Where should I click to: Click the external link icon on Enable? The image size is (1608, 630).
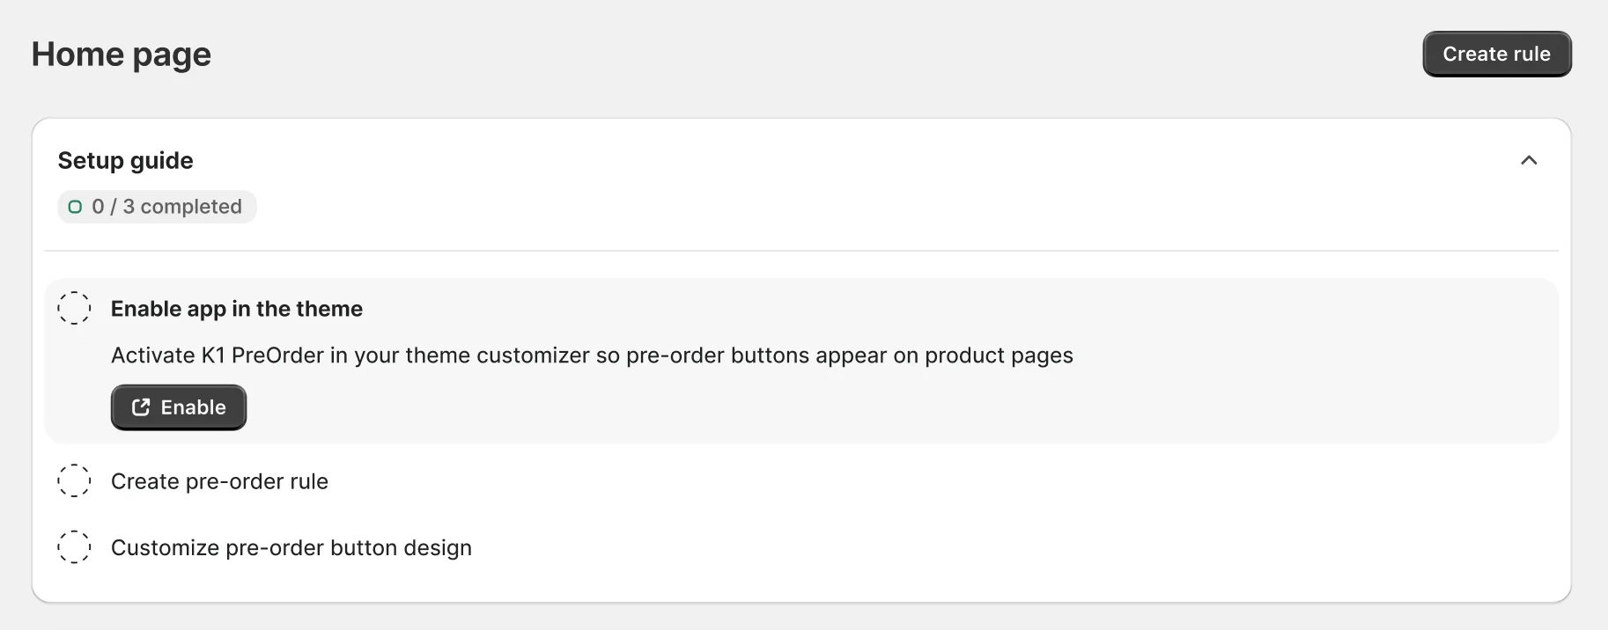141,407
